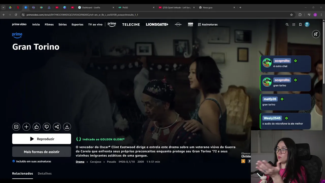Bookmark this page with the star icon
Screen dimensions: 325x183
[x=291, y=15]
